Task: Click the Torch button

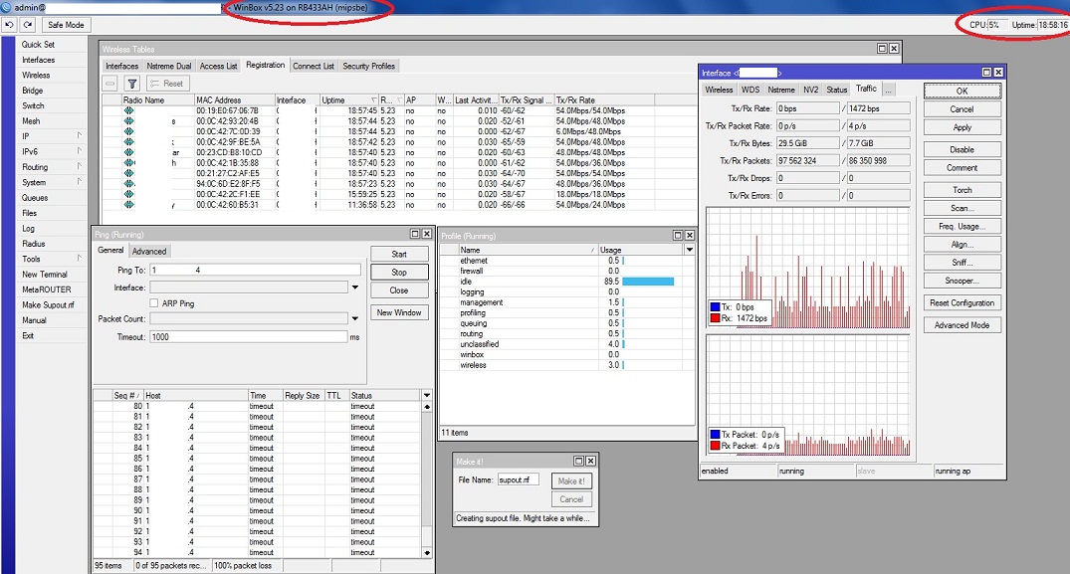Action: tap(963, 190)
